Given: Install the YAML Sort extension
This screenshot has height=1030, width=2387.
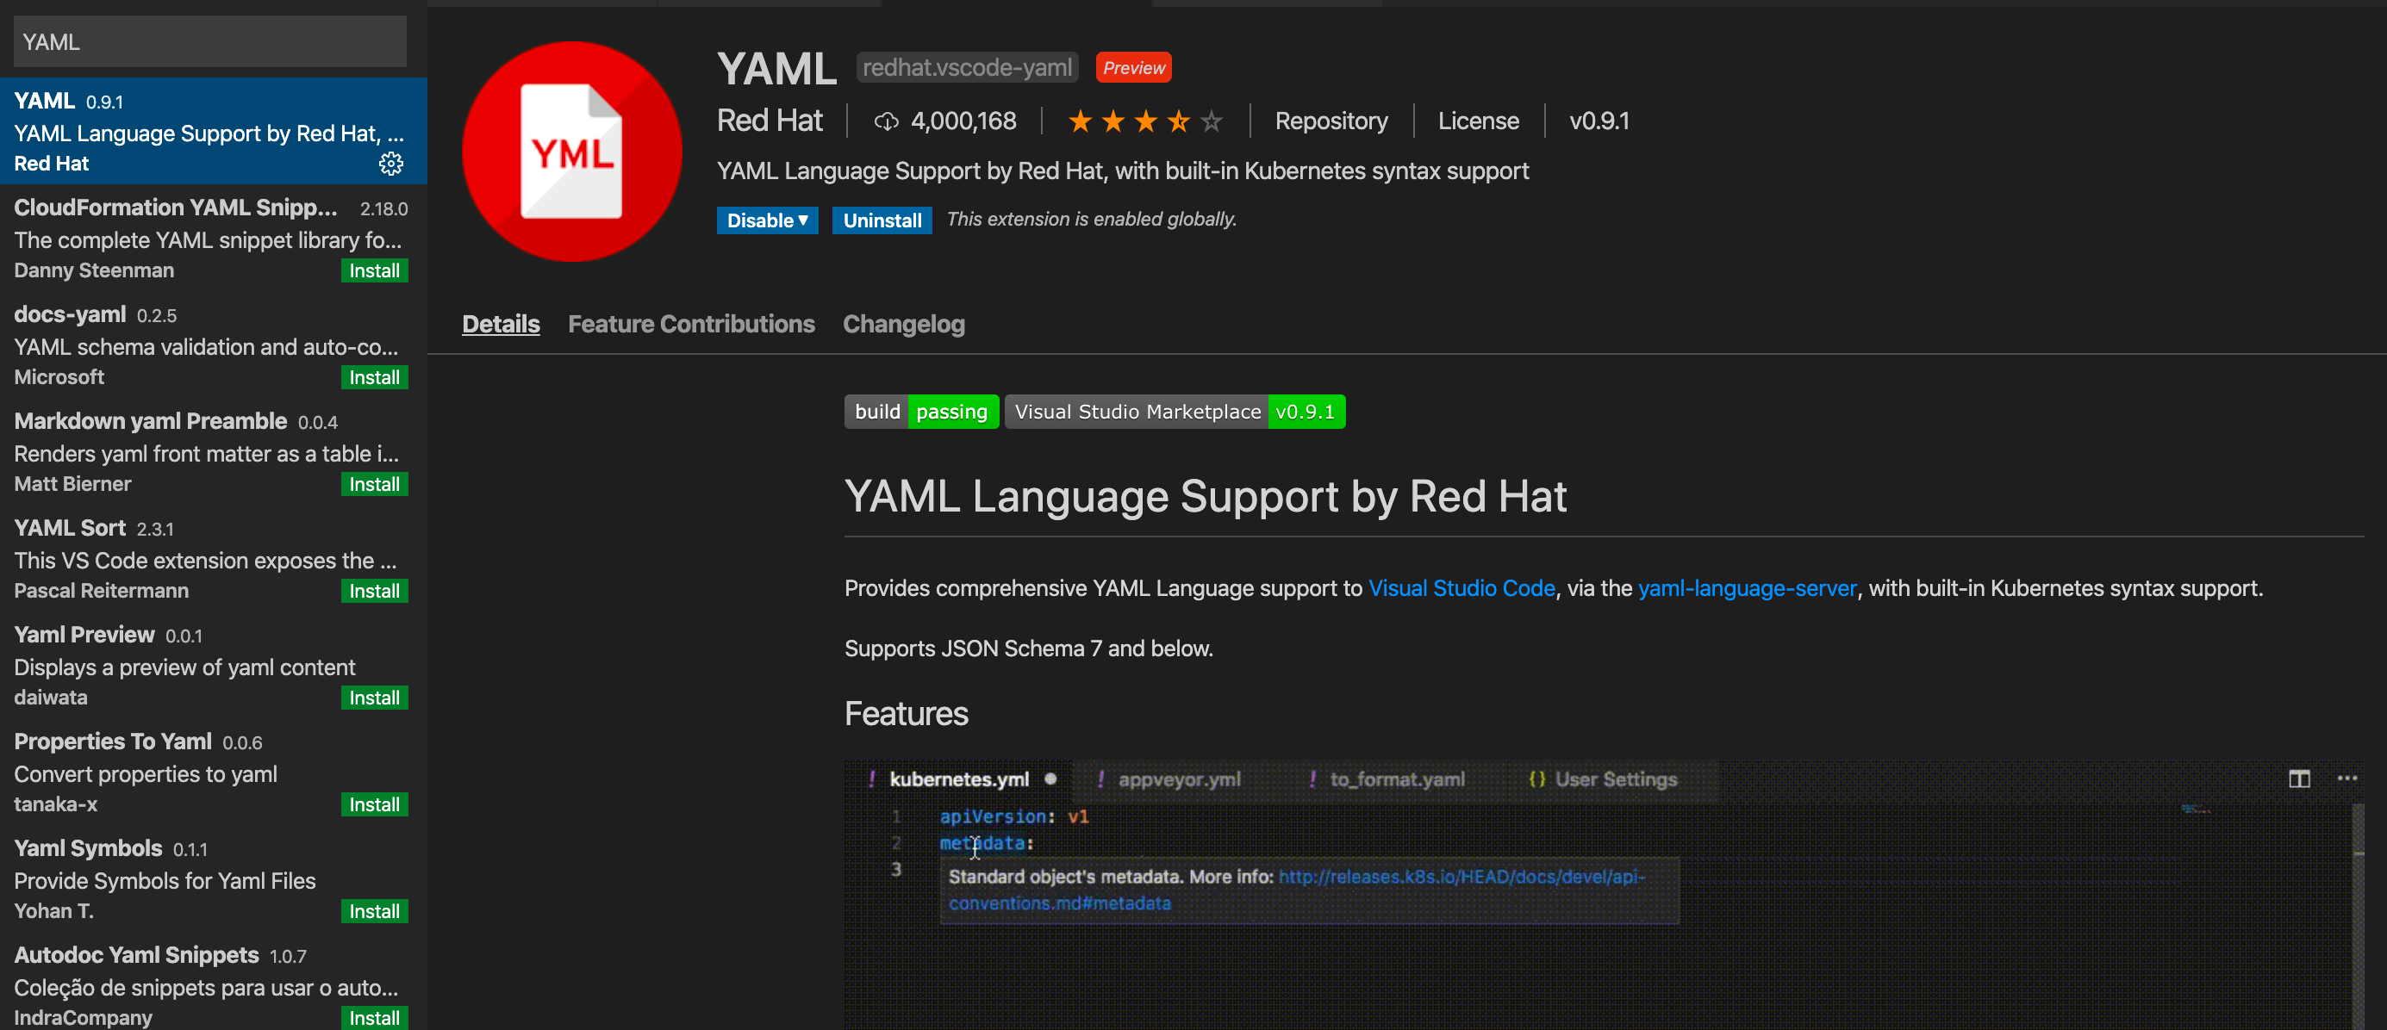Looking at the screenshot, I should pos(374,591).
